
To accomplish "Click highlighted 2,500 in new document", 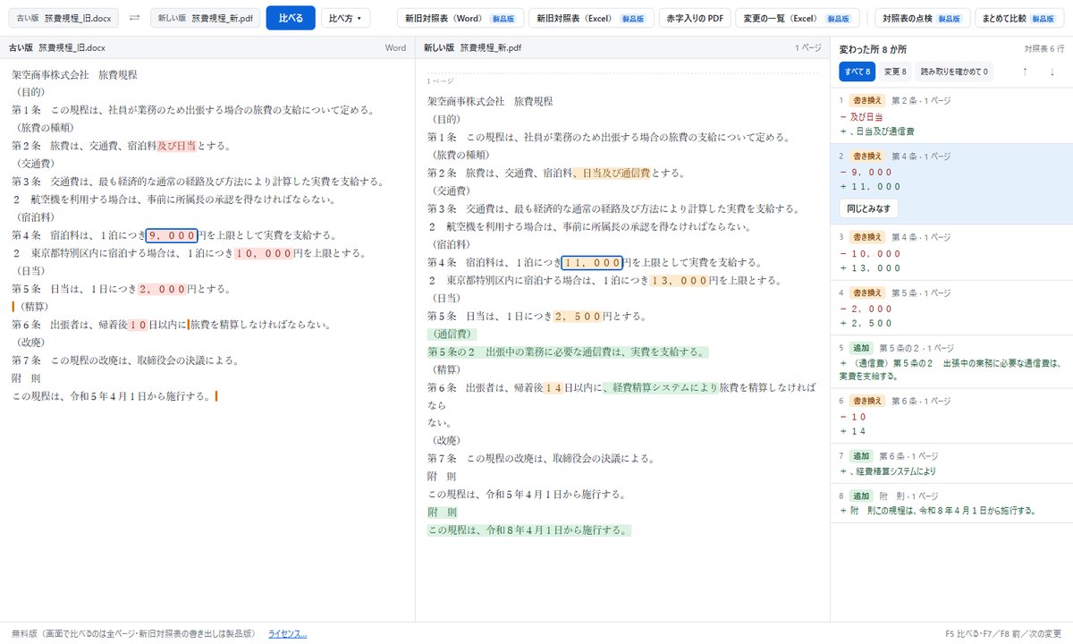I will coord(578,316).
